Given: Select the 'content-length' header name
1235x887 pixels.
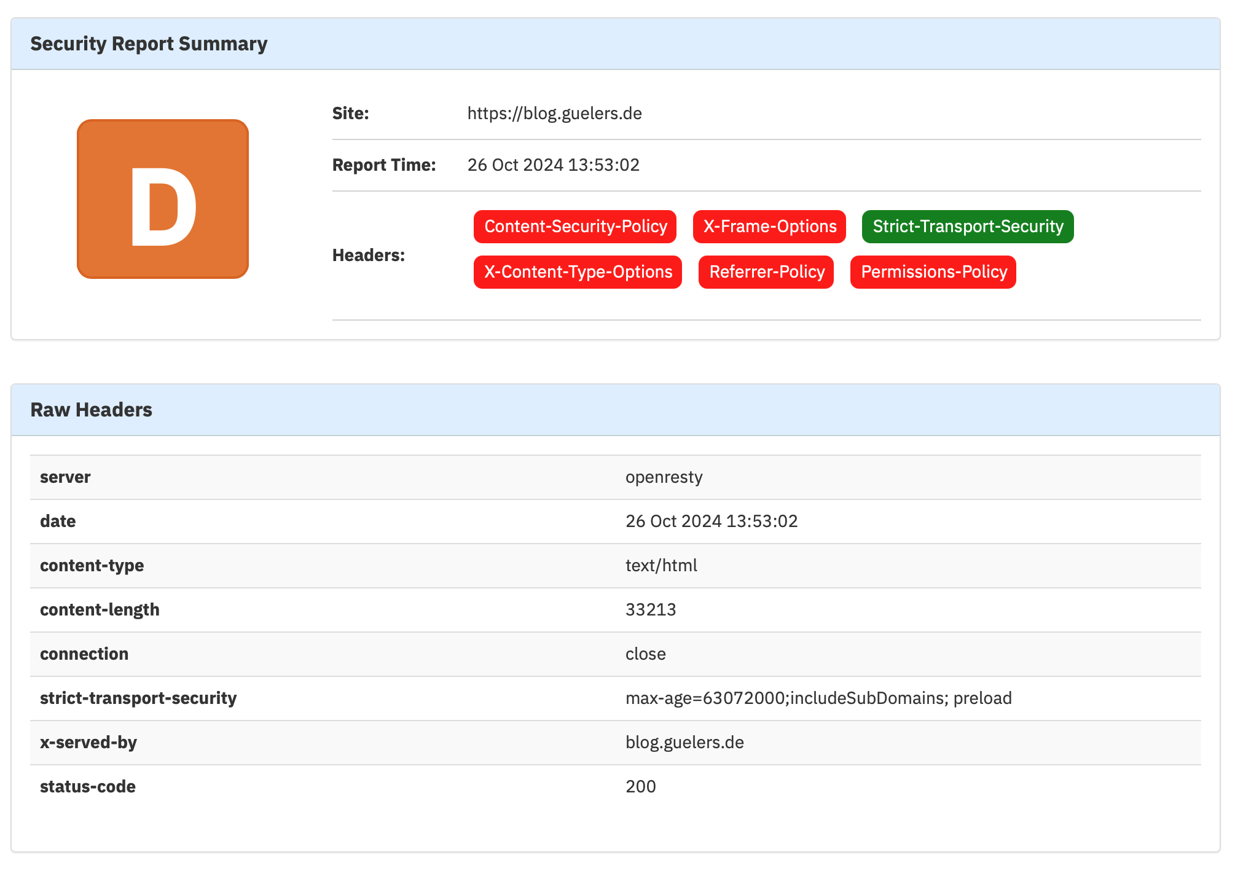Looking at the screenshot, I should click(100, 610).
